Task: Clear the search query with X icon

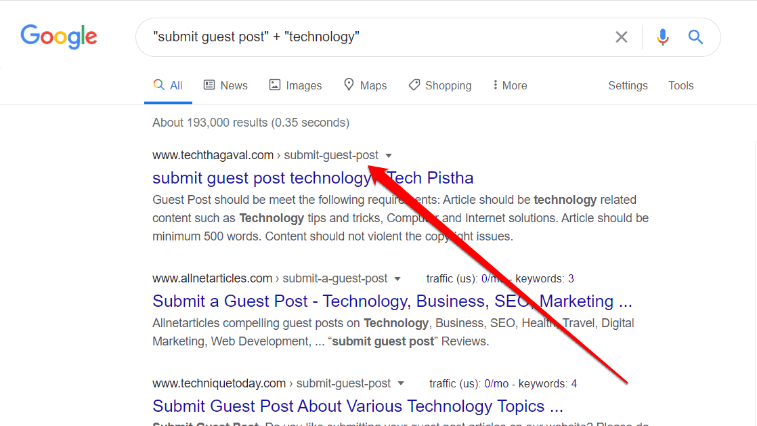Action: click(x=622, y=37)
